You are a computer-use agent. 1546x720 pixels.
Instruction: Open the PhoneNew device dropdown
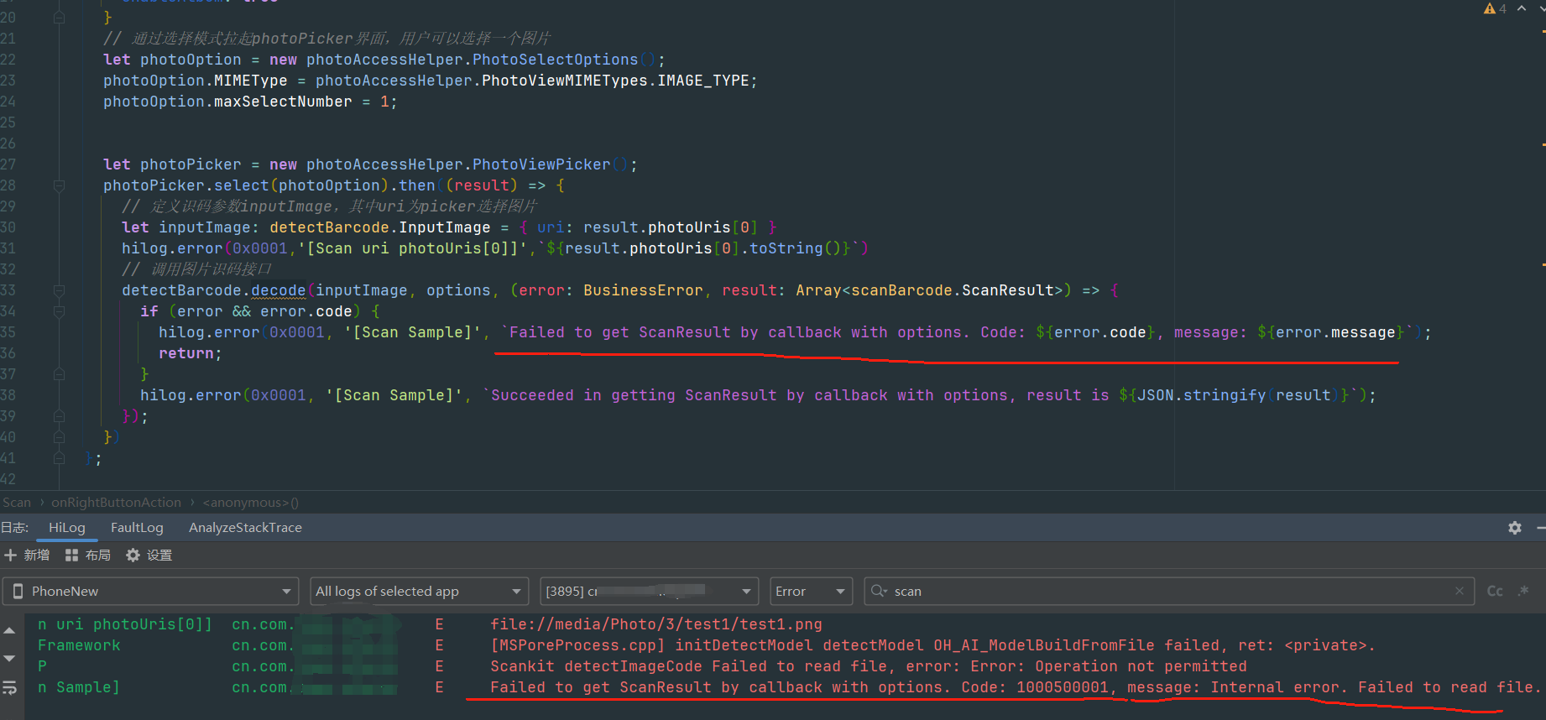(151, 591)
